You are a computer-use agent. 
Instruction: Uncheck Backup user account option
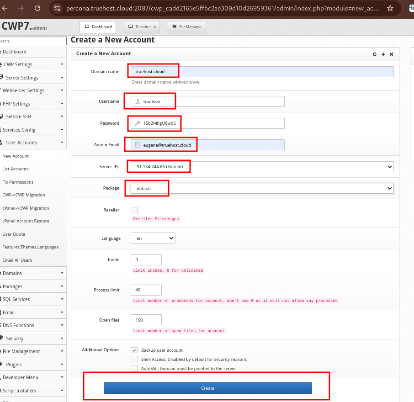click(134, 350)
